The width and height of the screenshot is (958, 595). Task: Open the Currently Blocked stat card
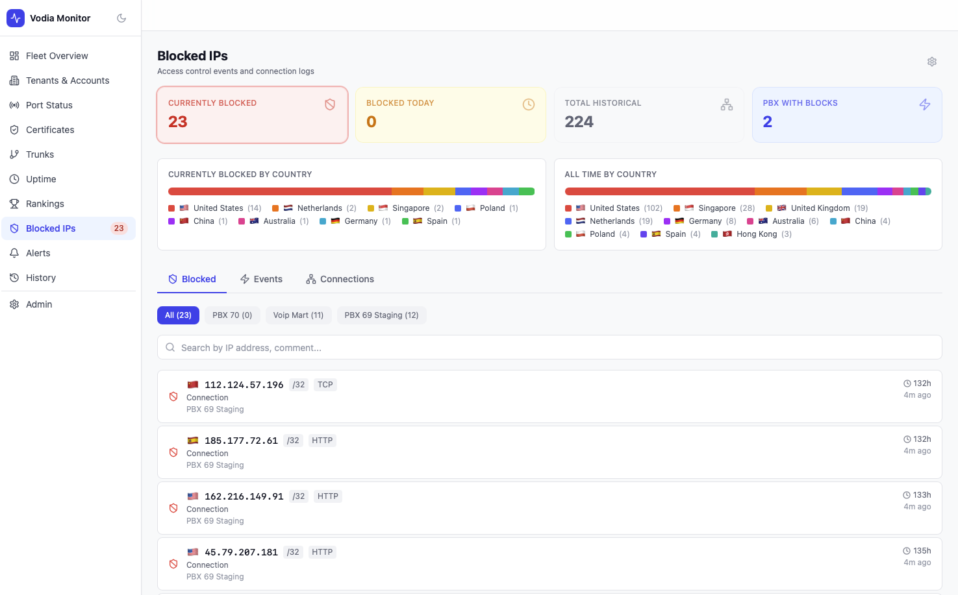point(253,115)
